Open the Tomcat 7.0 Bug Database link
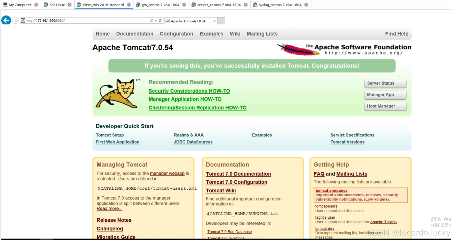The image size is (451, 240). (x=230, y=232)
